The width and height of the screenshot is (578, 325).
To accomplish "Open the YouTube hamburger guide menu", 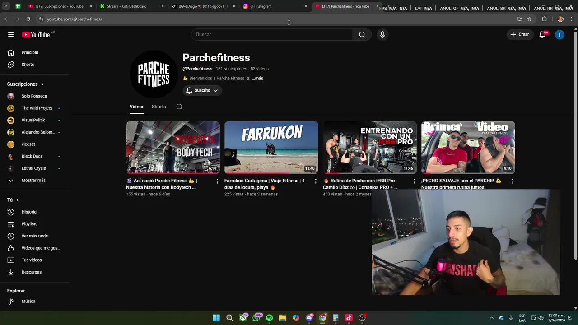I will (x=10, y=35).
